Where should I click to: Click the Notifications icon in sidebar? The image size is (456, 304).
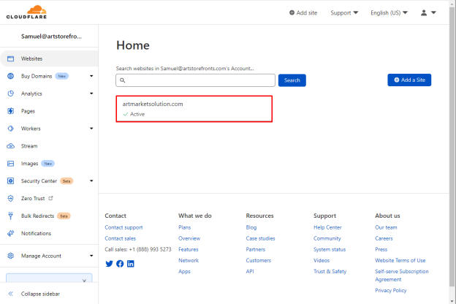click(x=11, y=233)
